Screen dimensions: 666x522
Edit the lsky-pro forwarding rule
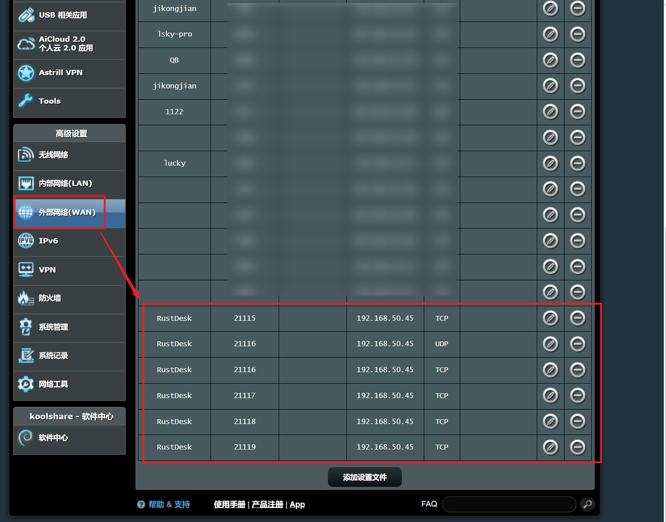tap(550, 34)
